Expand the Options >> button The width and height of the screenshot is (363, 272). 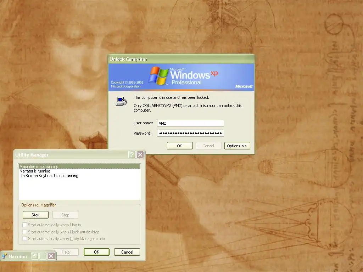coord(237,146)
